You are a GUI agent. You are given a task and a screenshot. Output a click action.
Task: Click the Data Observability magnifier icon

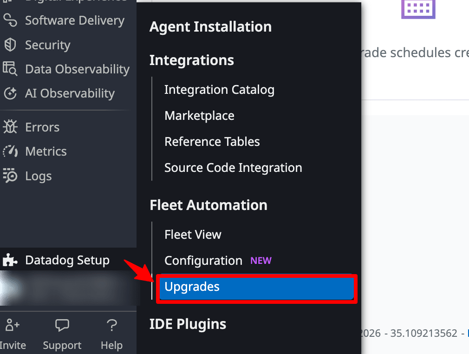(10, 69)
